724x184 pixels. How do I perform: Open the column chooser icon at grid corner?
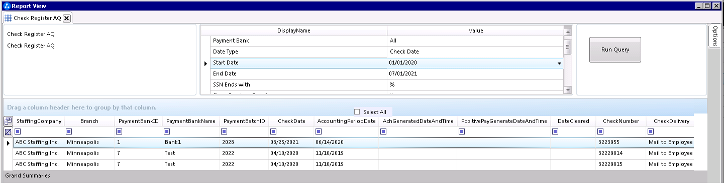click(8, 121)
